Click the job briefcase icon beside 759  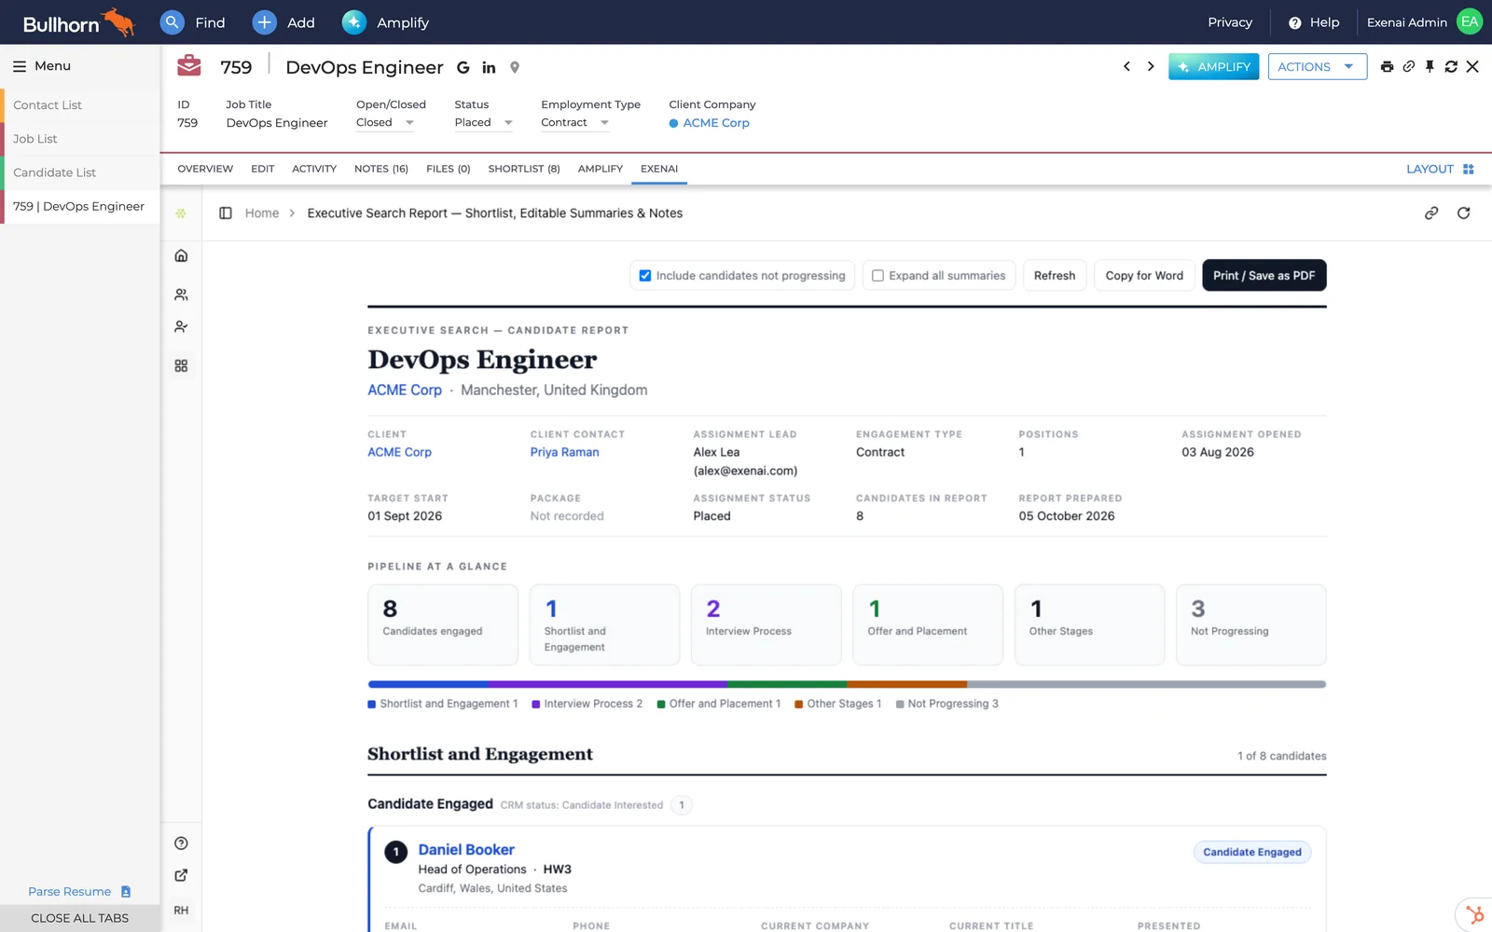pos(189,66)
